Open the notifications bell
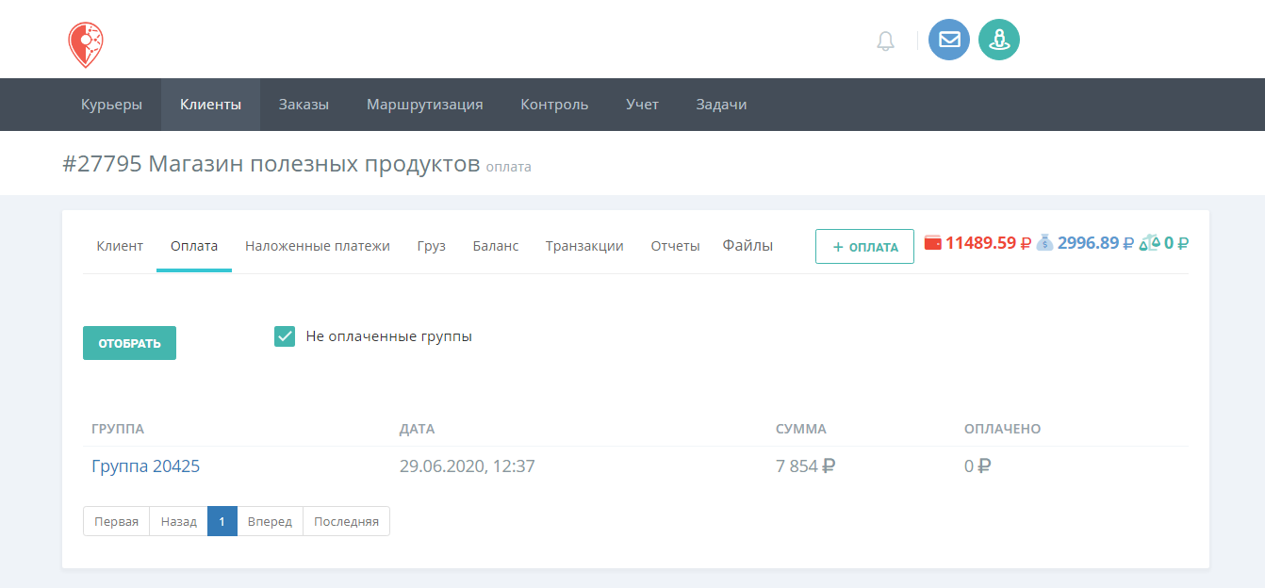 point(885,41)
